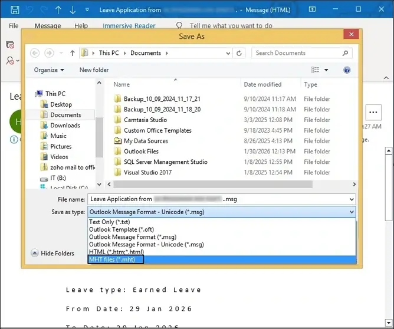Choose MHT files (*.mht) file type
Screen dimensions: 394x329
[x=222, y=259]
